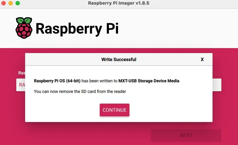Click the 'has been written to' text
This screenshot has height=145, width=238.
tap(99, 81)
